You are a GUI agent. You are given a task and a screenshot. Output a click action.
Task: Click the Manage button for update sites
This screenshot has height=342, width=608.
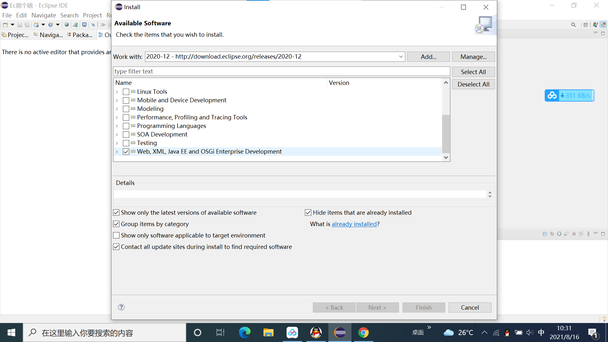point(473,56)
